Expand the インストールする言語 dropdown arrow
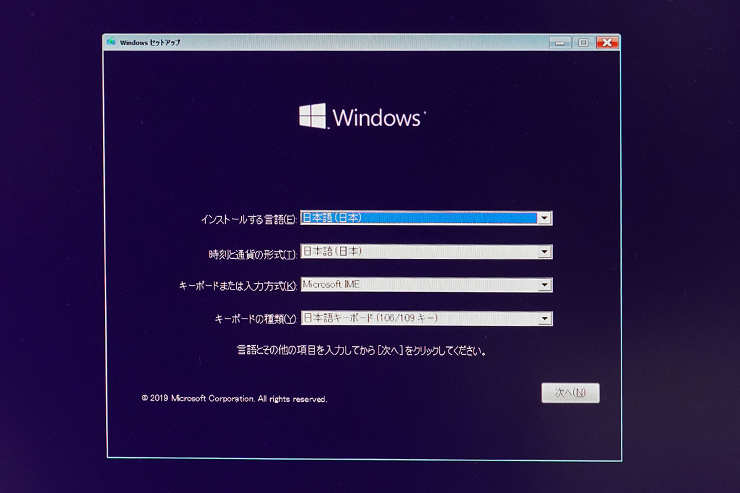This screenshot has width=740, height=493. point(544,218)
